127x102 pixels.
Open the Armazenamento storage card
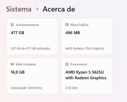[32, 36]
